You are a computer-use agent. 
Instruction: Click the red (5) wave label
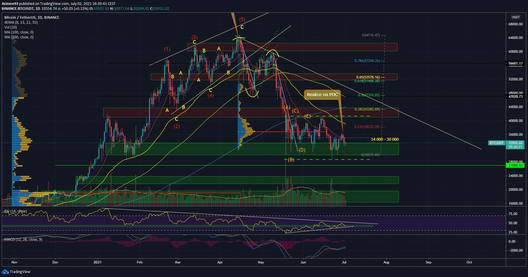click(x=242, y=19)
